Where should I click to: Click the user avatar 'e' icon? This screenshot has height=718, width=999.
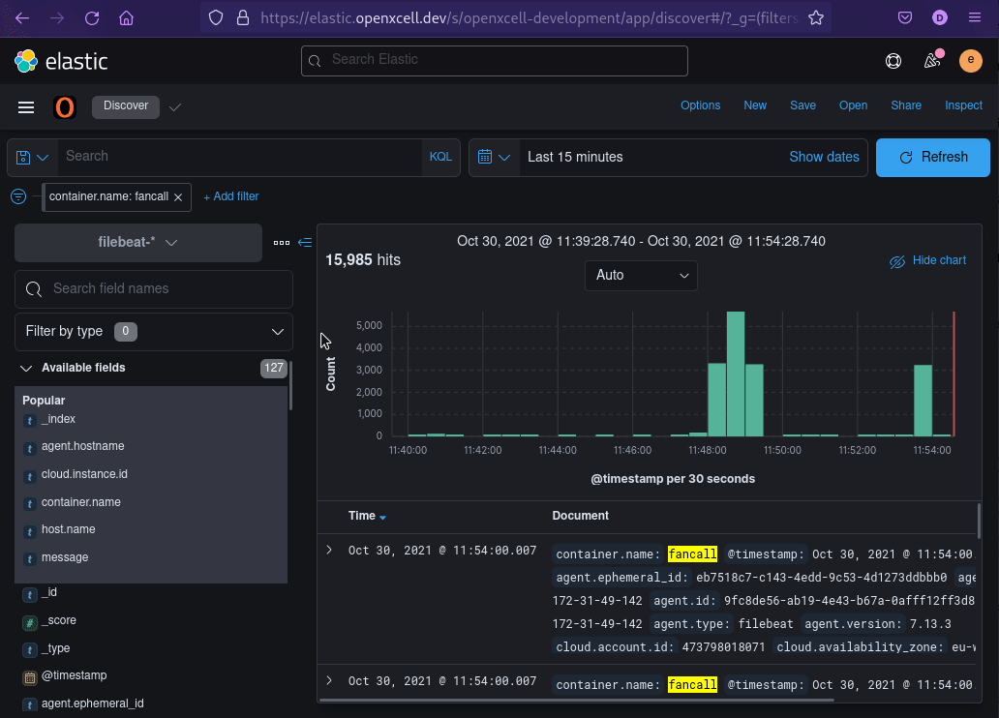(970, 61)
